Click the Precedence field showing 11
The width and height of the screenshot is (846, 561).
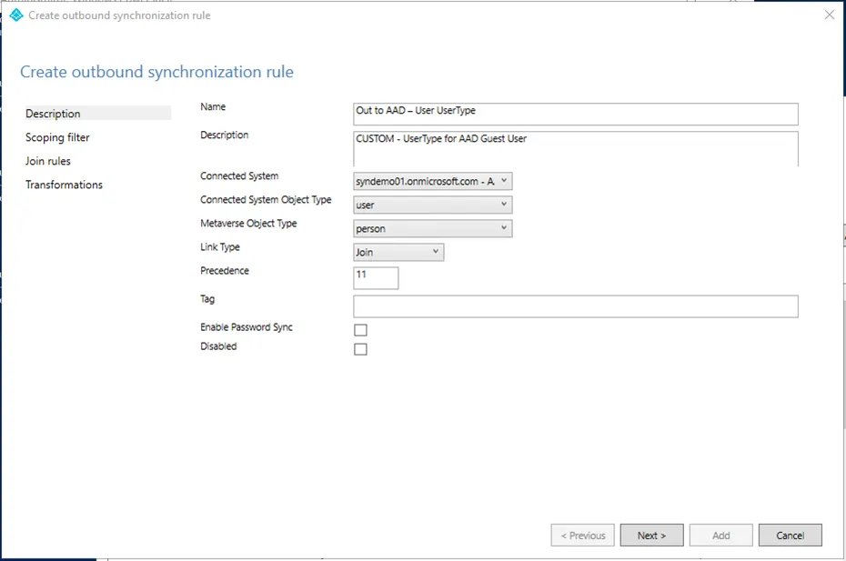376,278
